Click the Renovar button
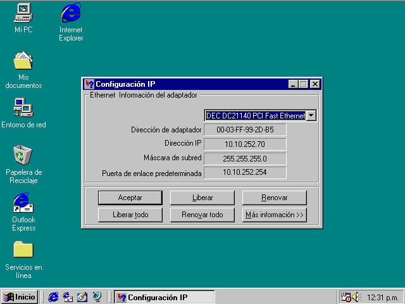This screenshot has height=304, width=405. [274, 198]
